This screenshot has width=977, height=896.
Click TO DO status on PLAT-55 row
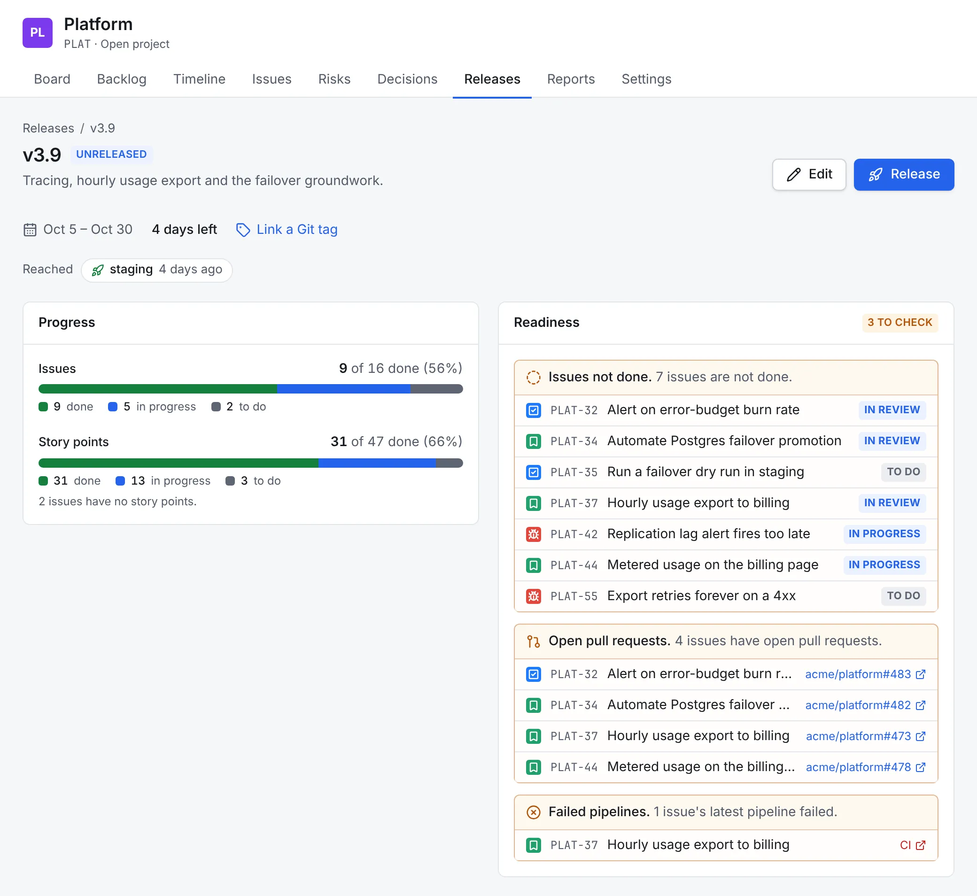pos(903,596)
